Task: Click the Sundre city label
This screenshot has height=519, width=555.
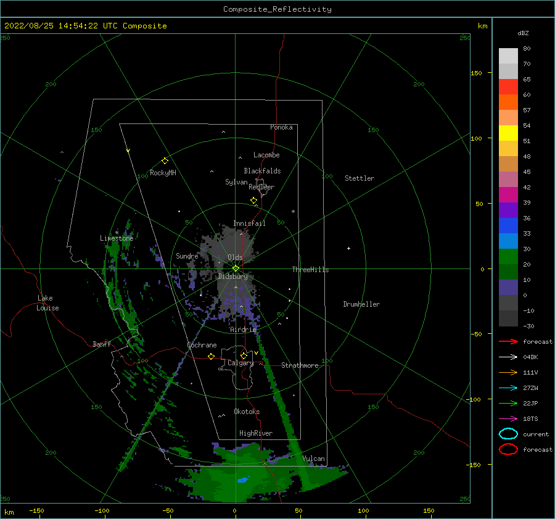Action: (x=187, y=255)
